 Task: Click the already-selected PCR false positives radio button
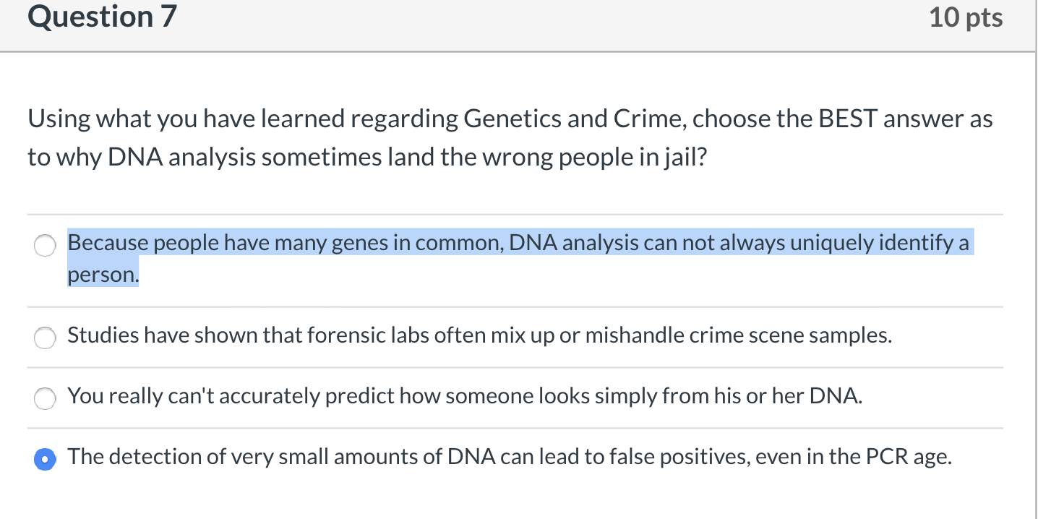point(45,459)
